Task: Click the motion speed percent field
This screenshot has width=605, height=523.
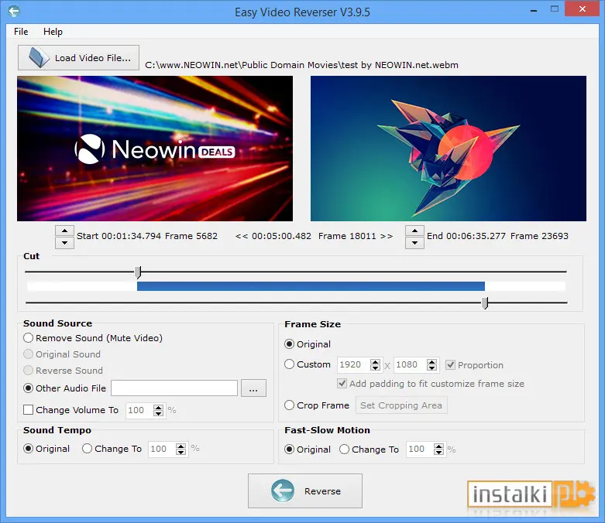Action: click(419, 450)
